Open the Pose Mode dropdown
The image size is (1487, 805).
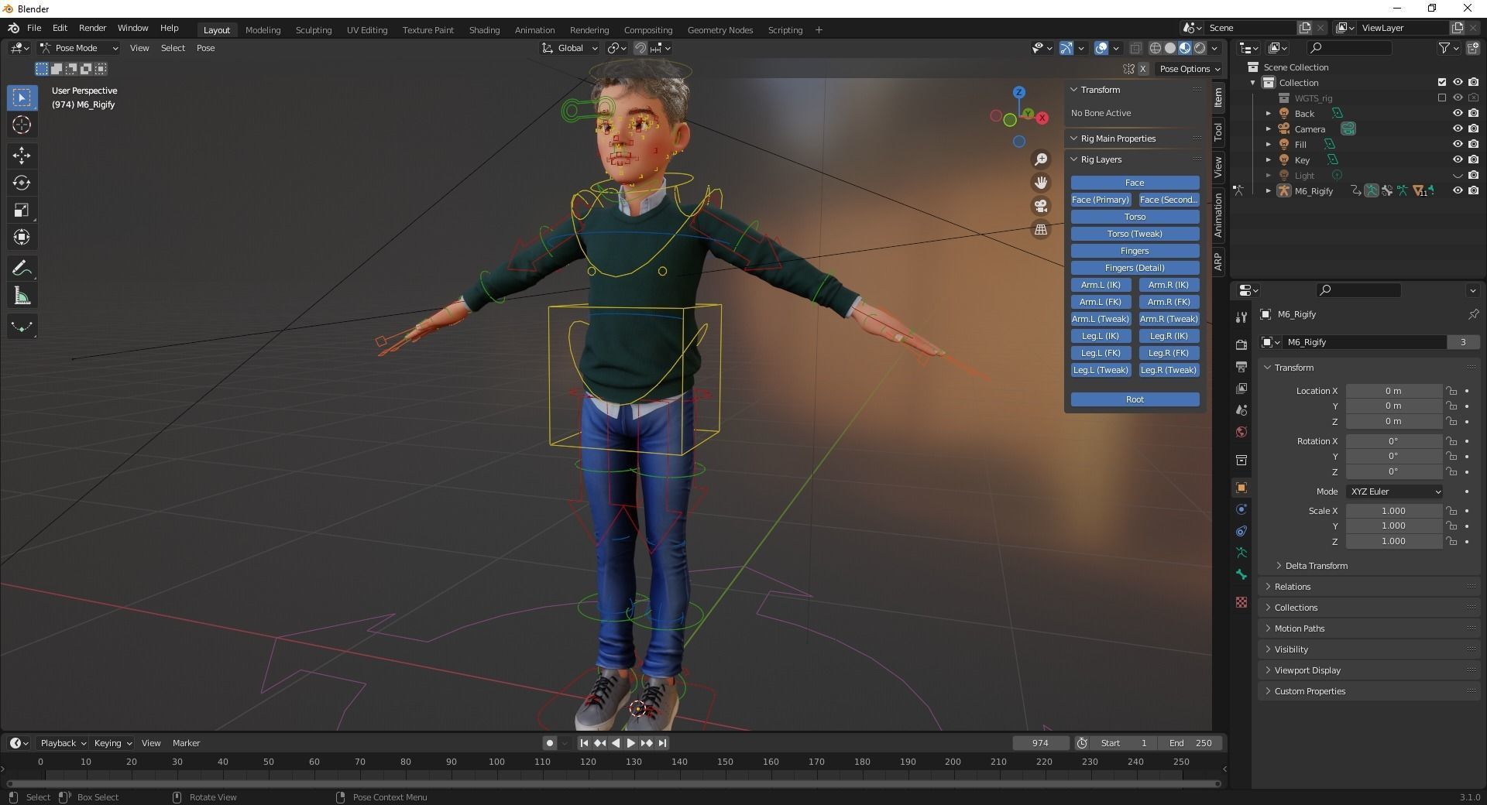[x=80, y=48]
